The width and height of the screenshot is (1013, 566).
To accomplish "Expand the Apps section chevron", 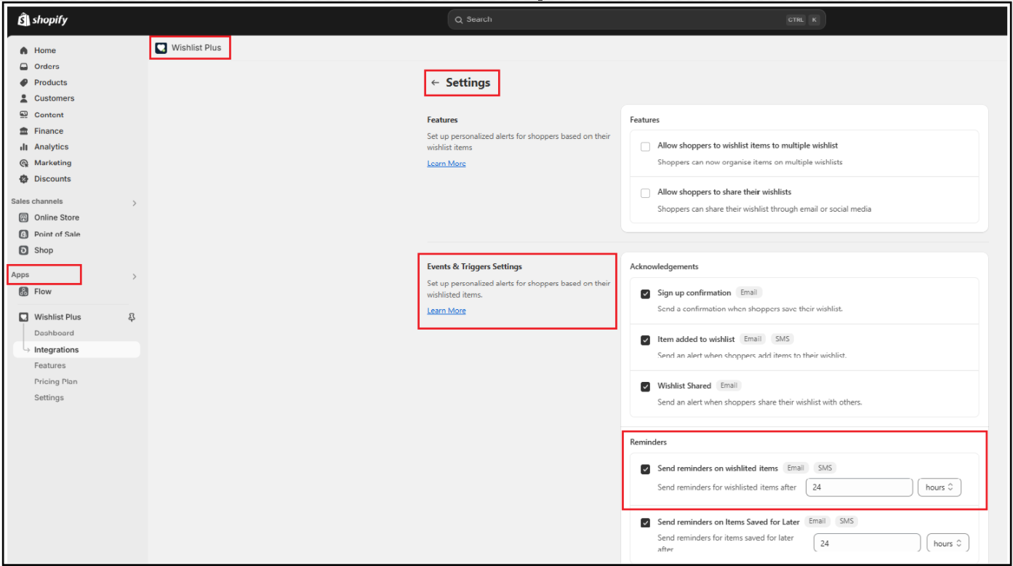I will point(134,276).
